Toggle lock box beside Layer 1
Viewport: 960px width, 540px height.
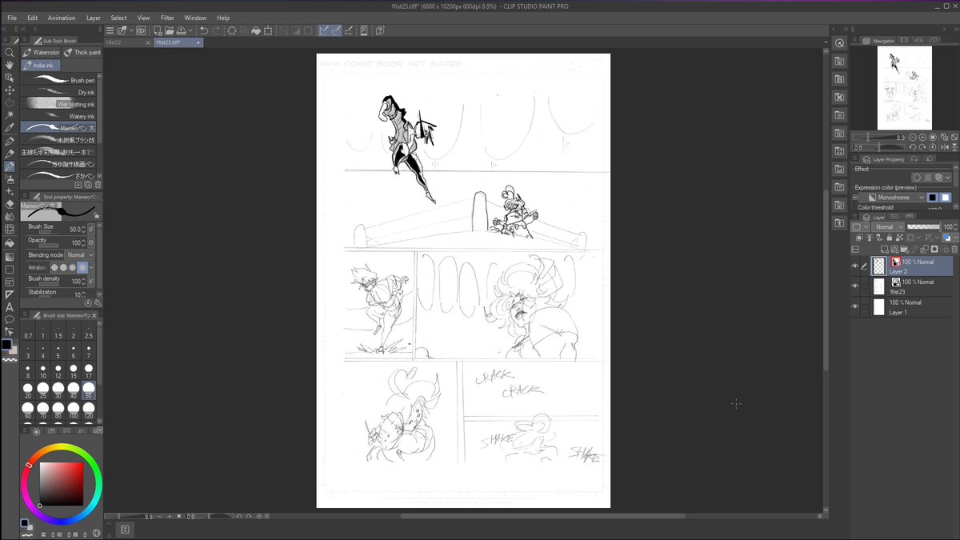pyautogui.click(x=865, y=307)
